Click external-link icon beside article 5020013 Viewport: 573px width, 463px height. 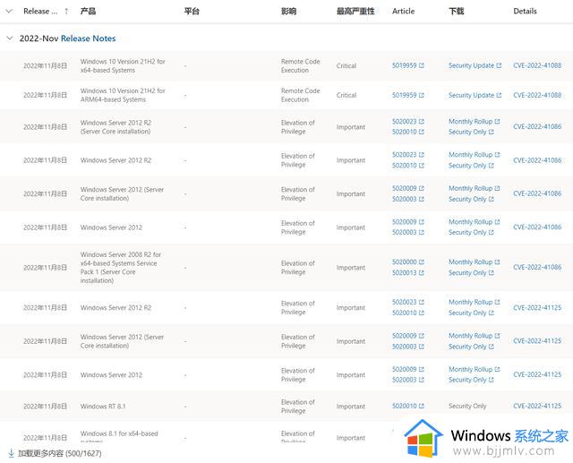pos(422,272)
